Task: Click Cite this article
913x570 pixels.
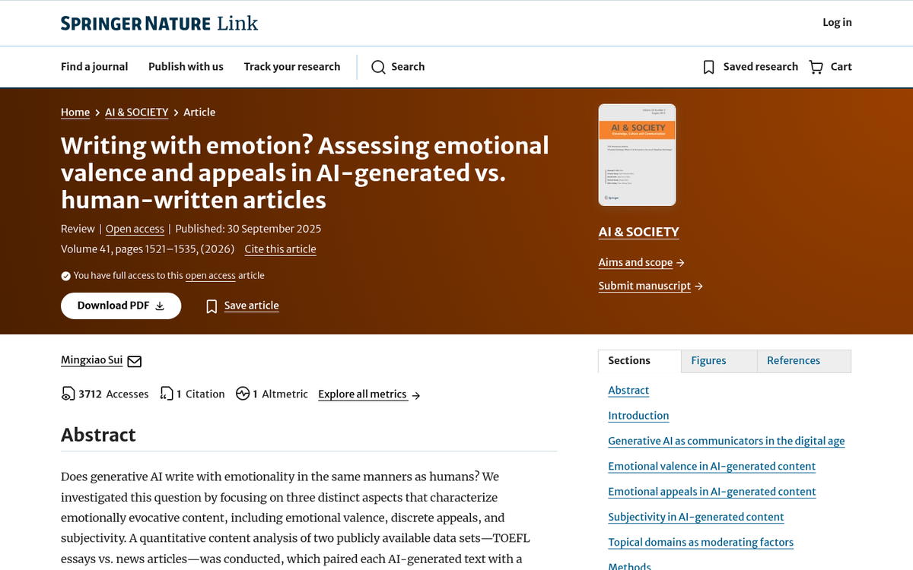Action: (x=280, y=249)
